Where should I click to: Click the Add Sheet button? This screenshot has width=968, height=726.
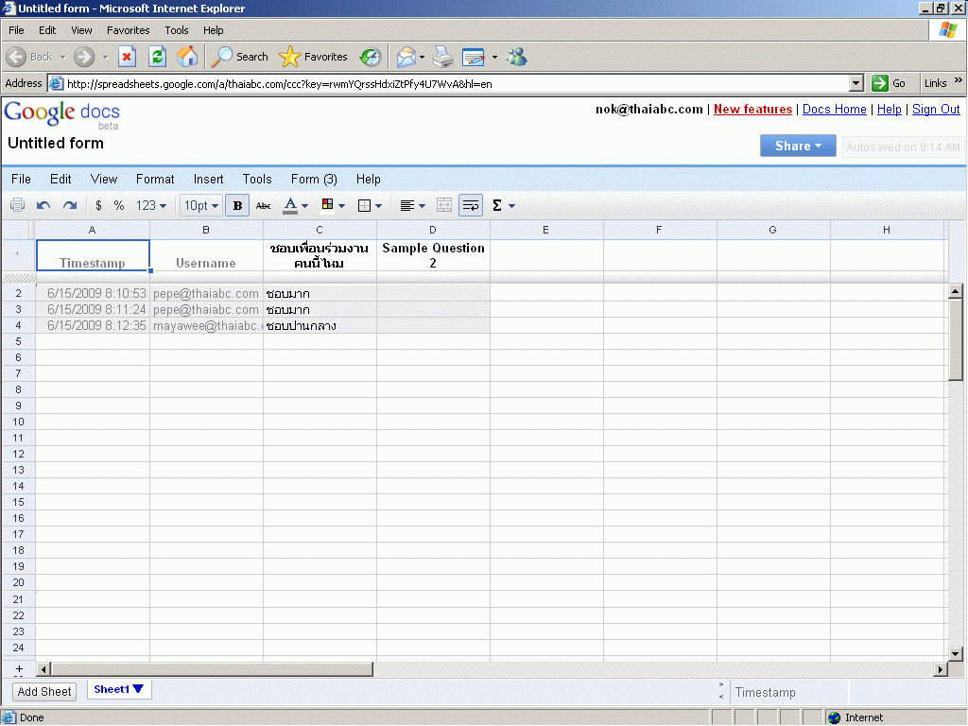(44, 691)
